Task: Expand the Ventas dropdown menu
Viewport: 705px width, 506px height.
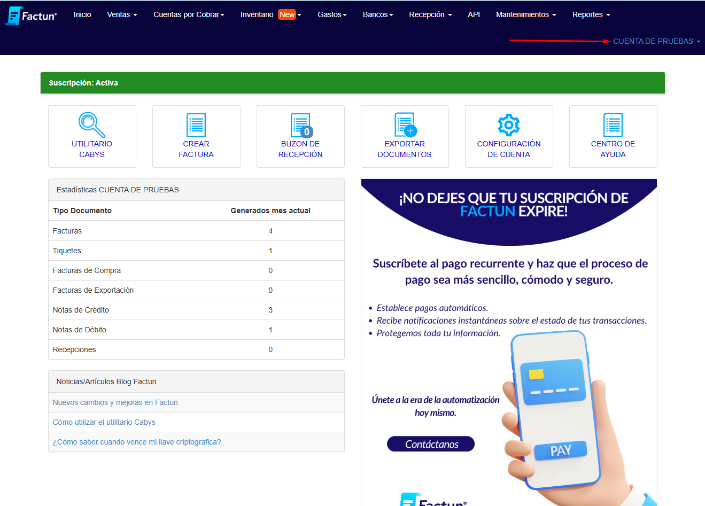Action: click(x=122, y=14)
